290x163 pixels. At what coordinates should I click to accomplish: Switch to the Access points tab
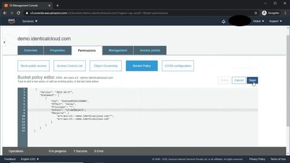[150, 50]
